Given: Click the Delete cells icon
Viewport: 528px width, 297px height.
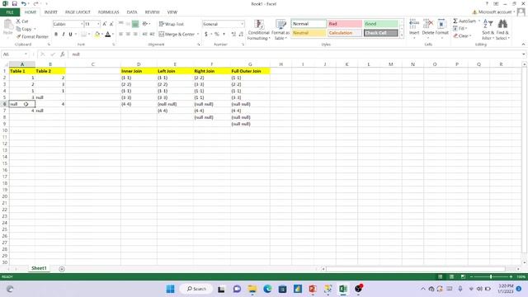Looking at the screenshot, I should pos(427,24).
